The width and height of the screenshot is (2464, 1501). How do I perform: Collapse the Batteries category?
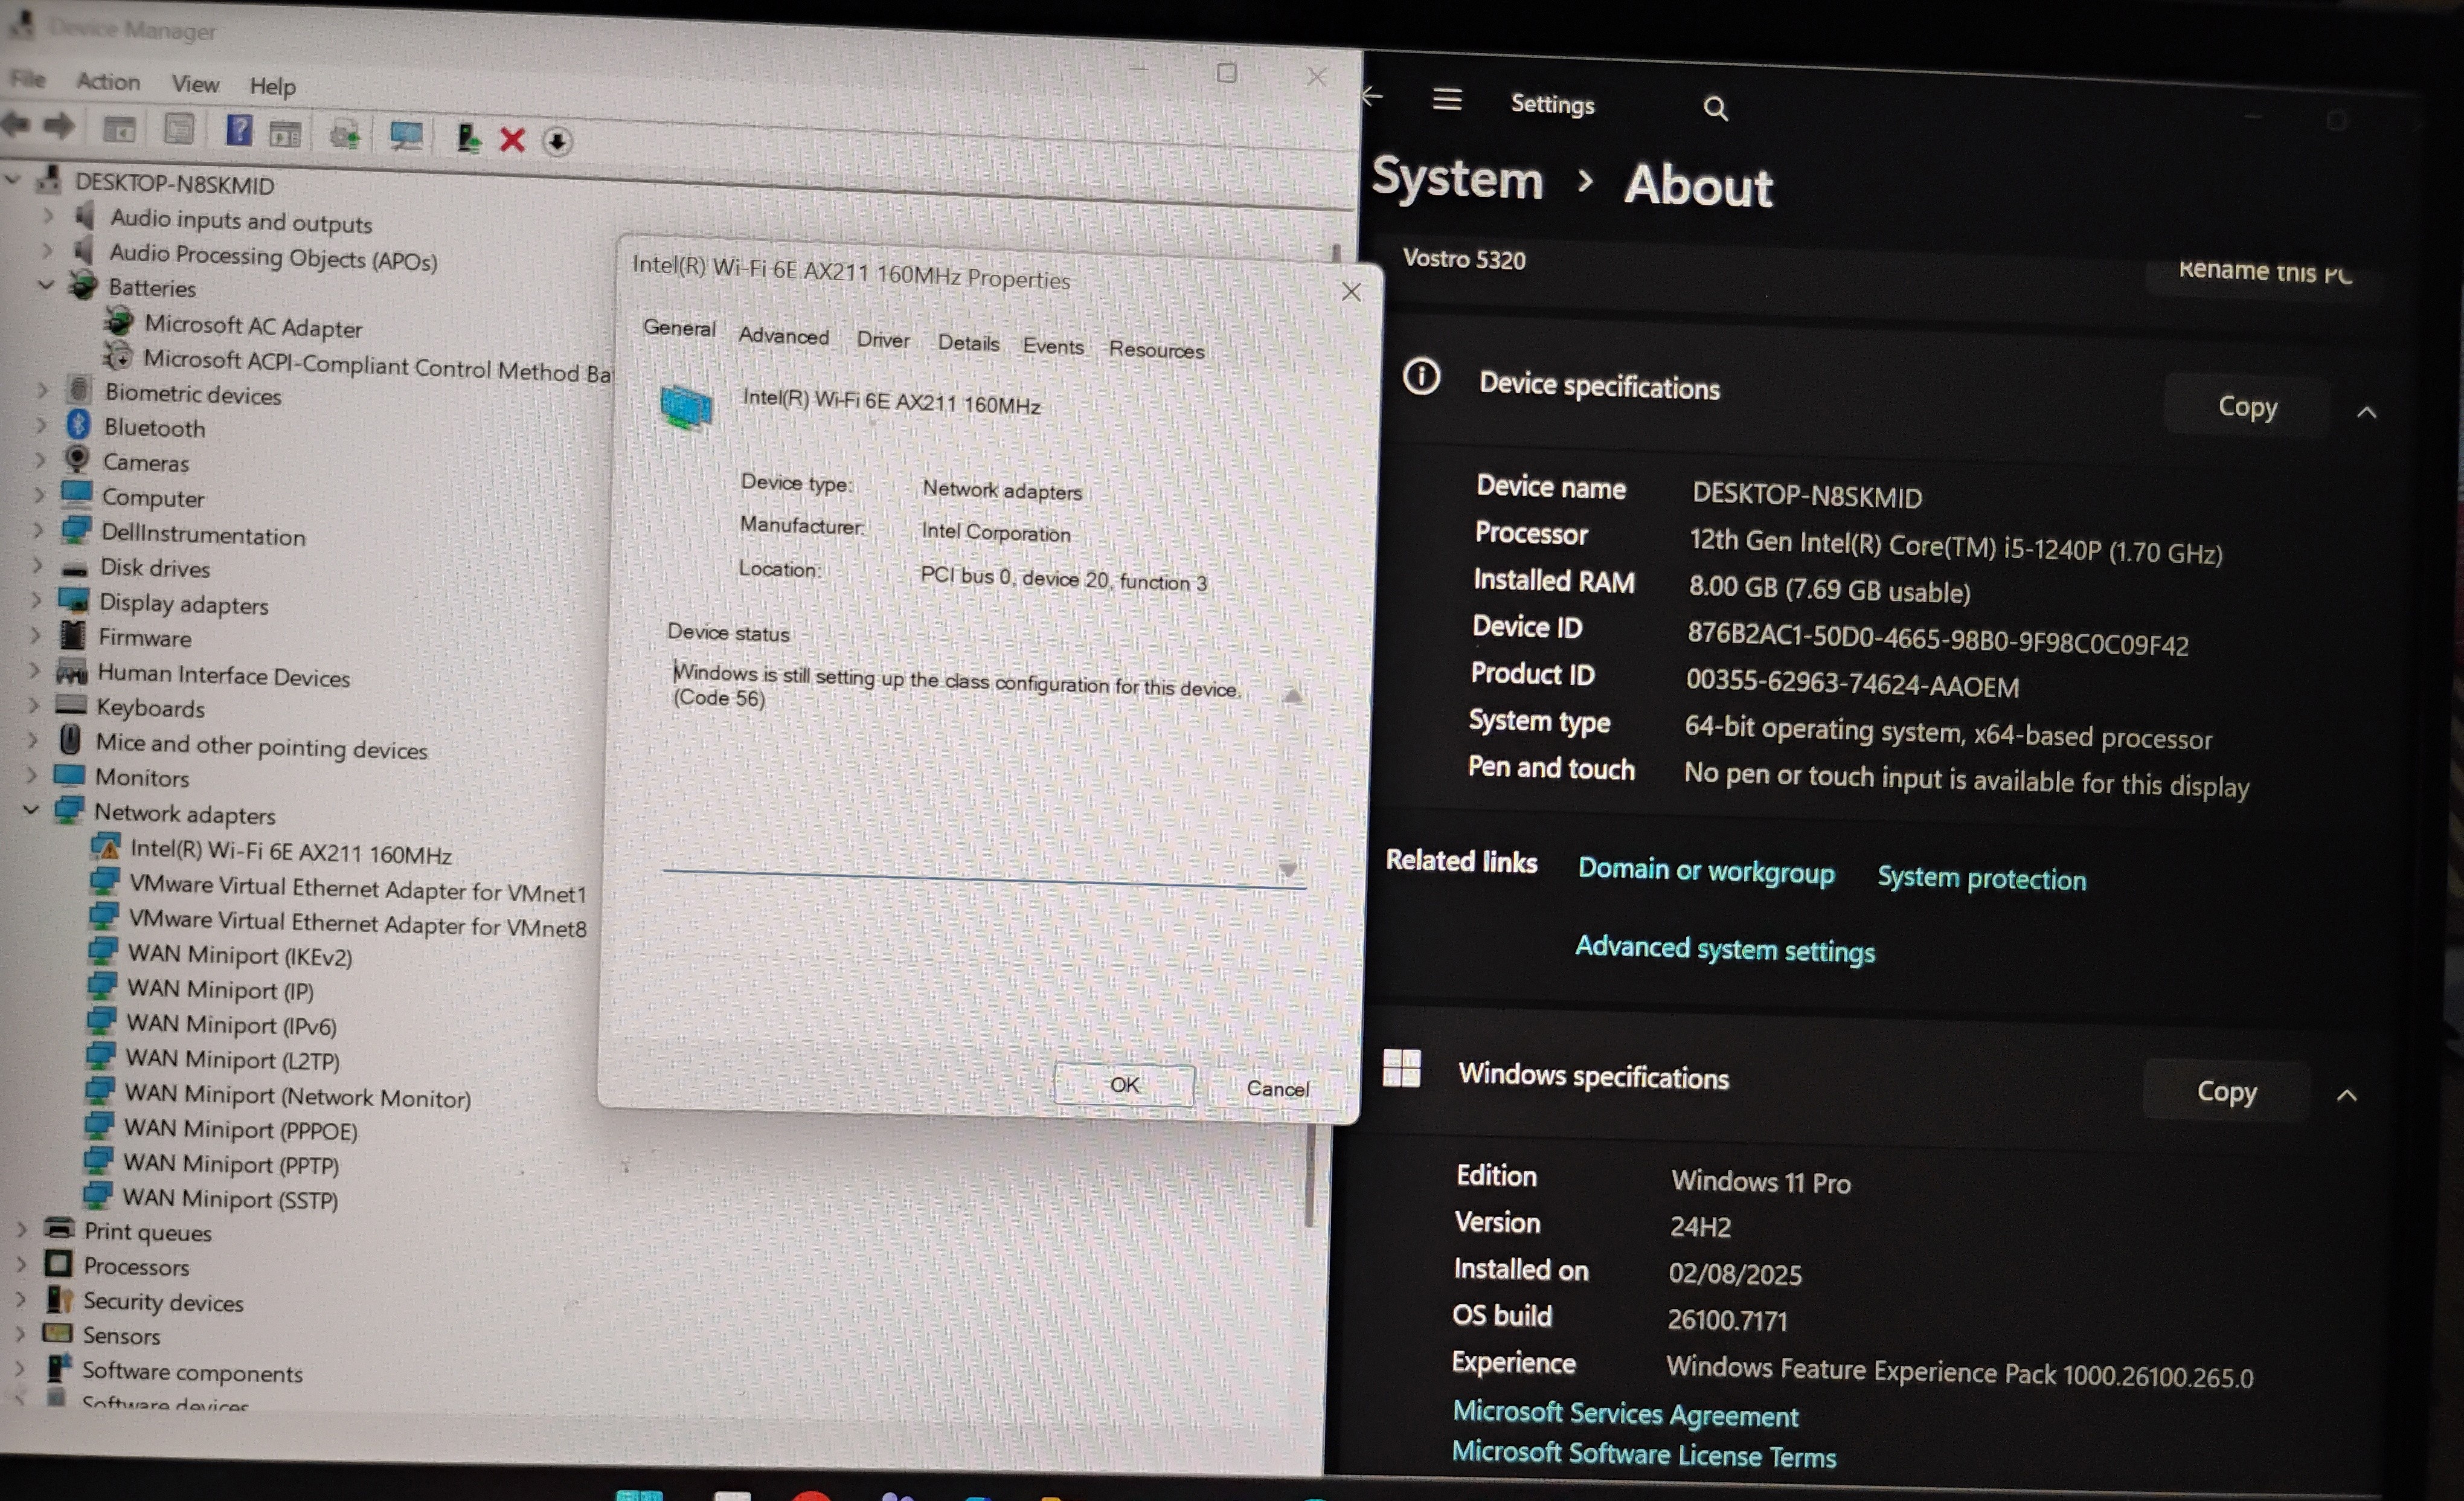click(47, 285)
